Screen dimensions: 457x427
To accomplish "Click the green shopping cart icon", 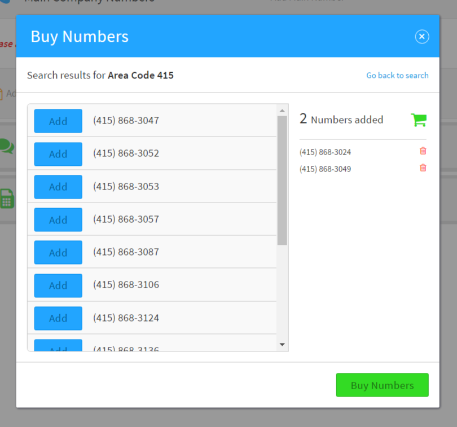I will pyautogui.click(x=419, y=120).
